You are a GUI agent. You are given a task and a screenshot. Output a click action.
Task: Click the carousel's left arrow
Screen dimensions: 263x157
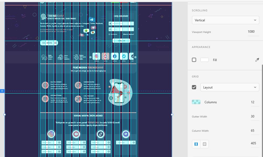tap(90, 57)
